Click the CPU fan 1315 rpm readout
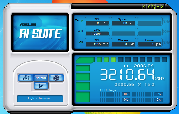The height and width of the screenshot is (114, 179). tap(97, 44)
